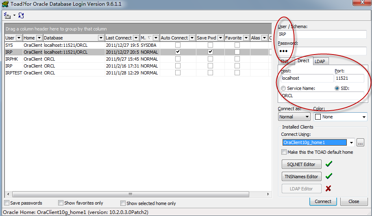Click the red X beside LDAP Editor

tap(328, 188)
